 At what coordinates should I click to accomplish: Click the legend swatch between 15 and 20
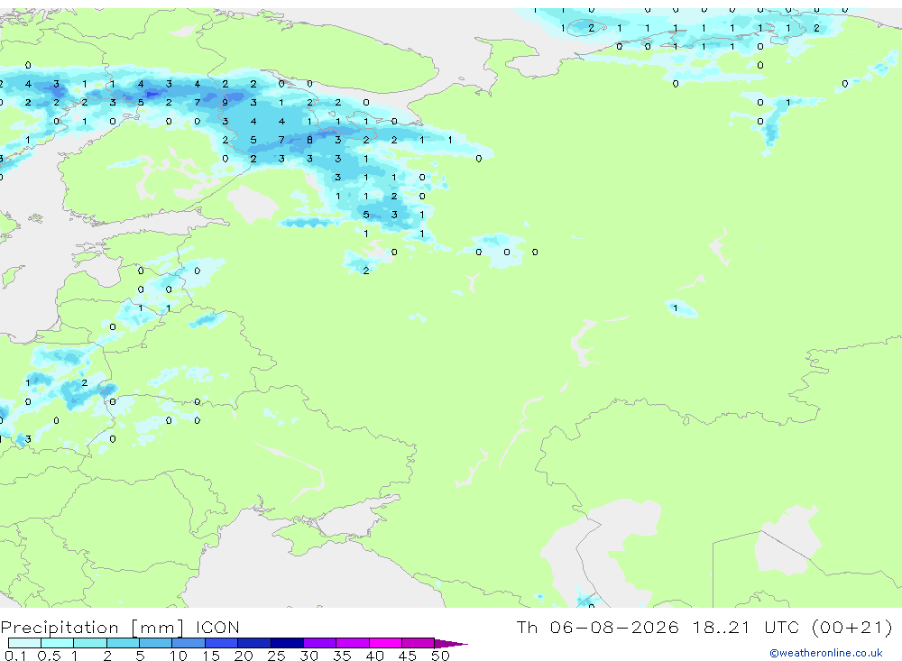[221, 643]
